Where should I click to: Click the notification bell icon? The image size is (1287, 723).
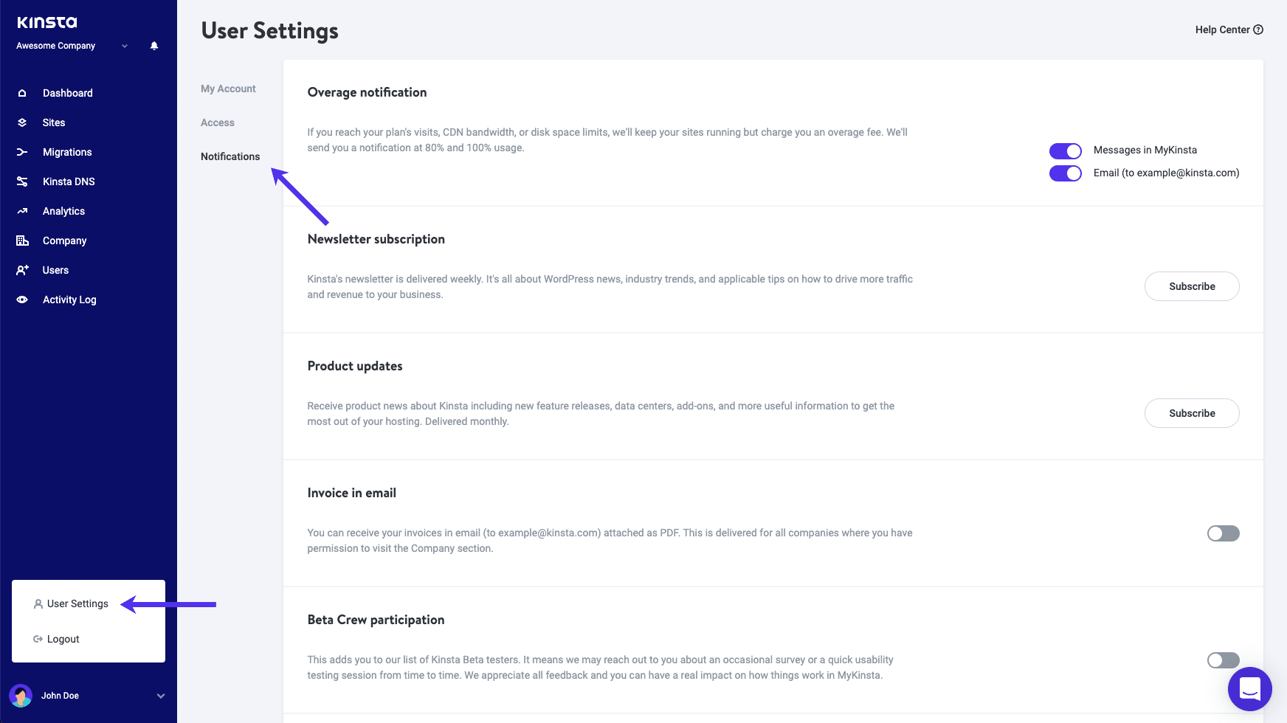point(154,46)
